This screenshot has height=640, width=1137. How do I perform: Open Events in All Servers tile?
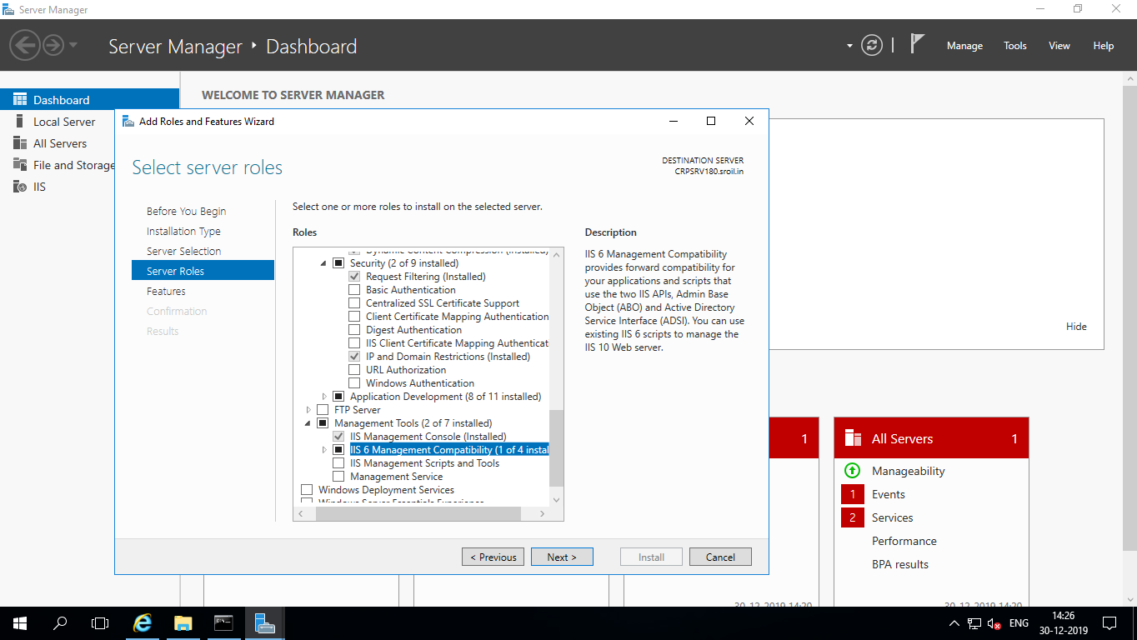click(889, 494)
